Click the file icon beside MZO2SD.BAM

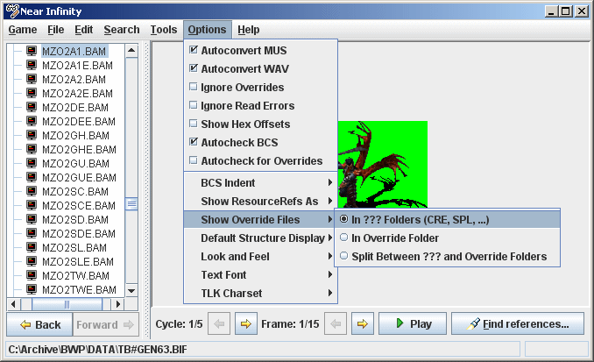pyautogui.click(x=32, y=219)
